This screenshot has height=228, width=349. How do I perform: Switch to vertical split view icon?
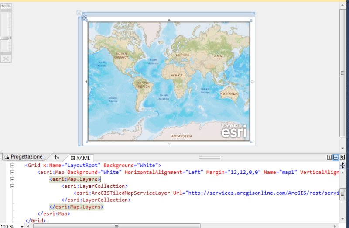(329, 157)
